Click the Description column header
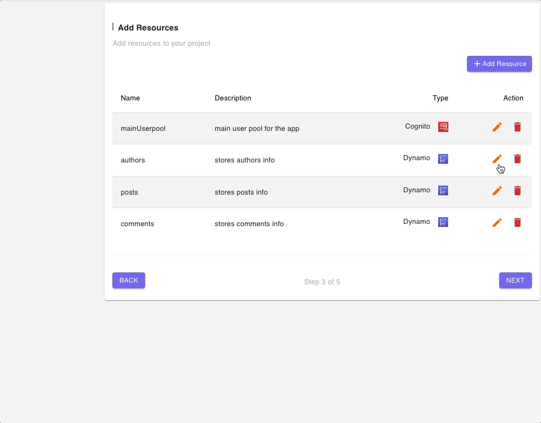Screen dimensions: 541x423 [x=233, y=98]
